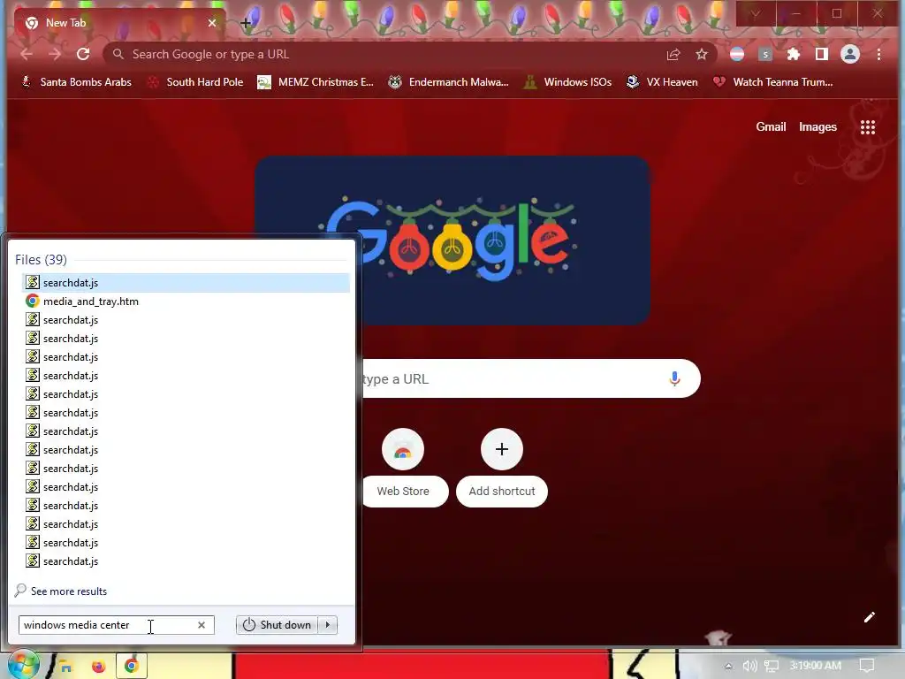Click the Files (39) results header
Viewport: 905px width, 679px height.
(x=41, y=260)
